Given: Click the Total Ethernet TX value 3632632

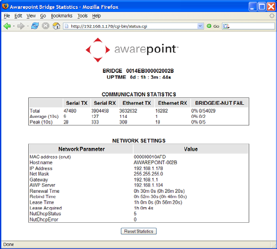Looking at the screenshot, I should [x=128, y=111].
